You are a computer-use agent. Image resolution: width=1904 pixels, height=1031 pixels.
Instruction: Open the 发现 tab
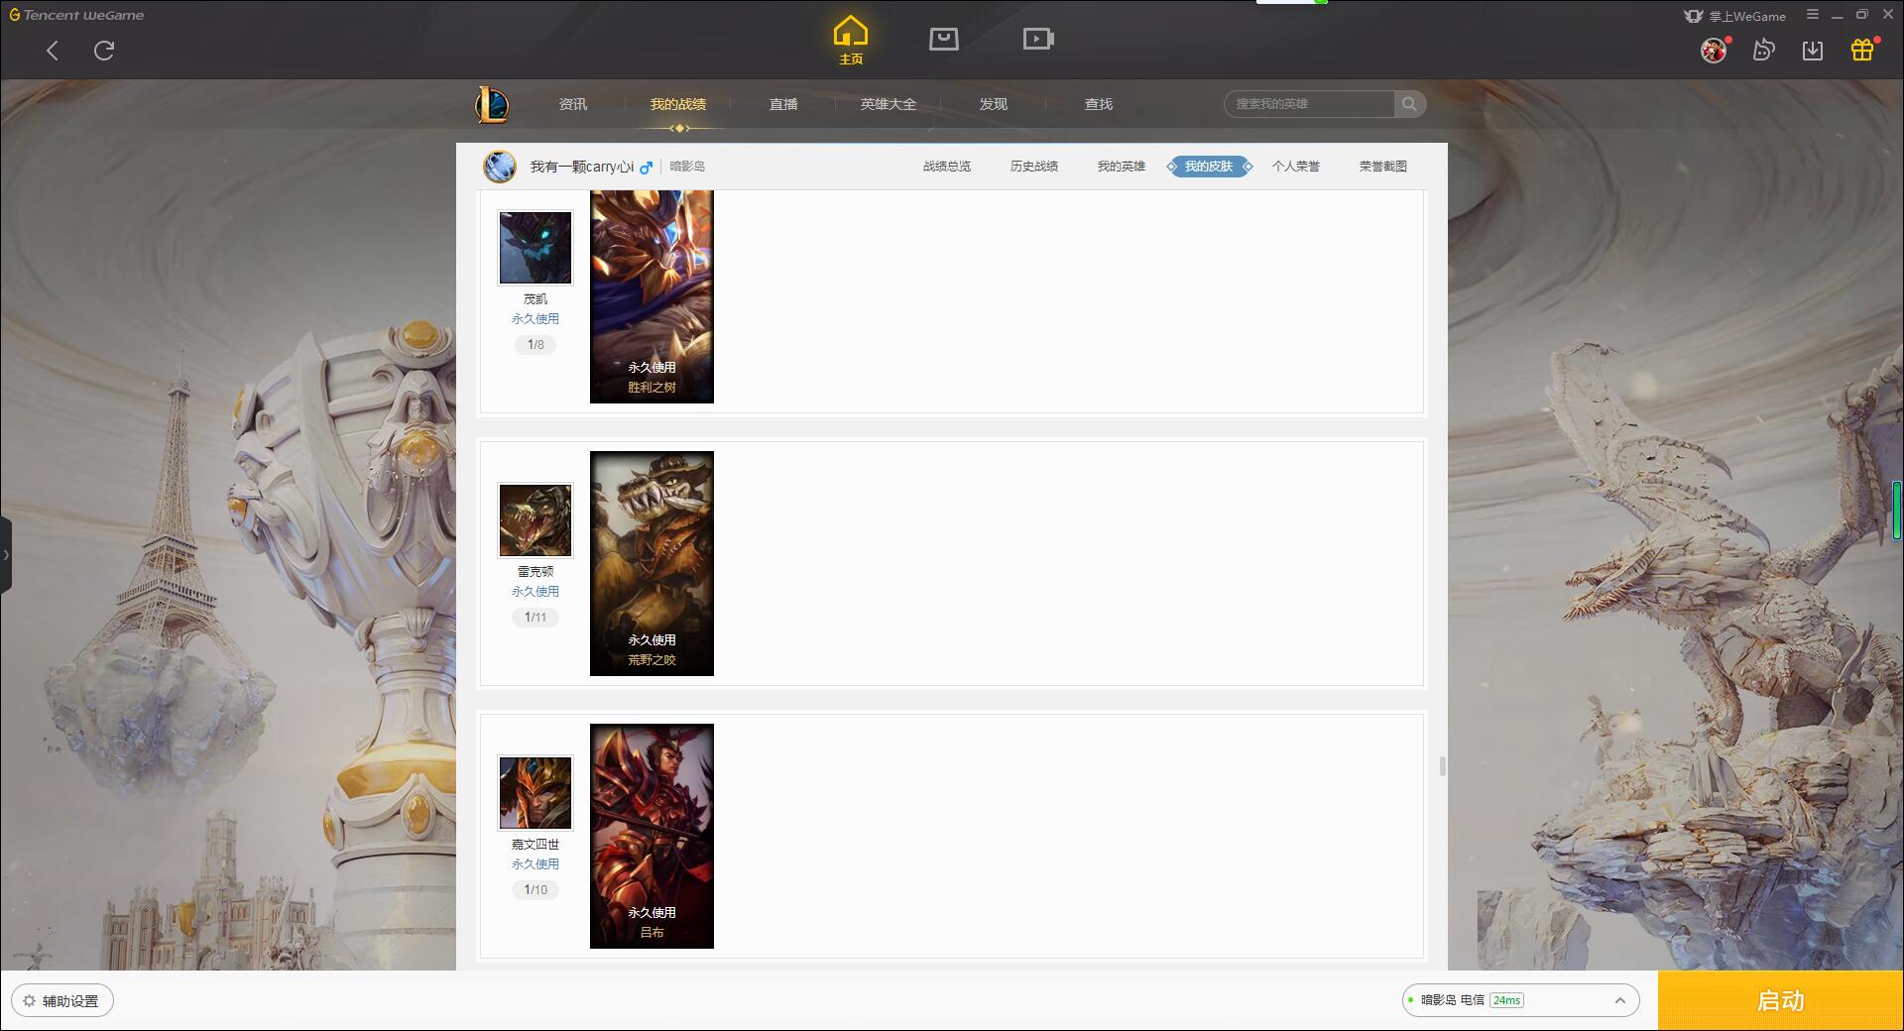click(x=994, y=104)
